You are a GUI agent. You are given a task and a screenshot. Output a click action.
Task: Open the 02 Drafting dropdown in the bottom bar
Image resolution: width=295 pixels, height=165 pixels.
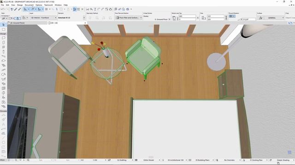(122, 160)
